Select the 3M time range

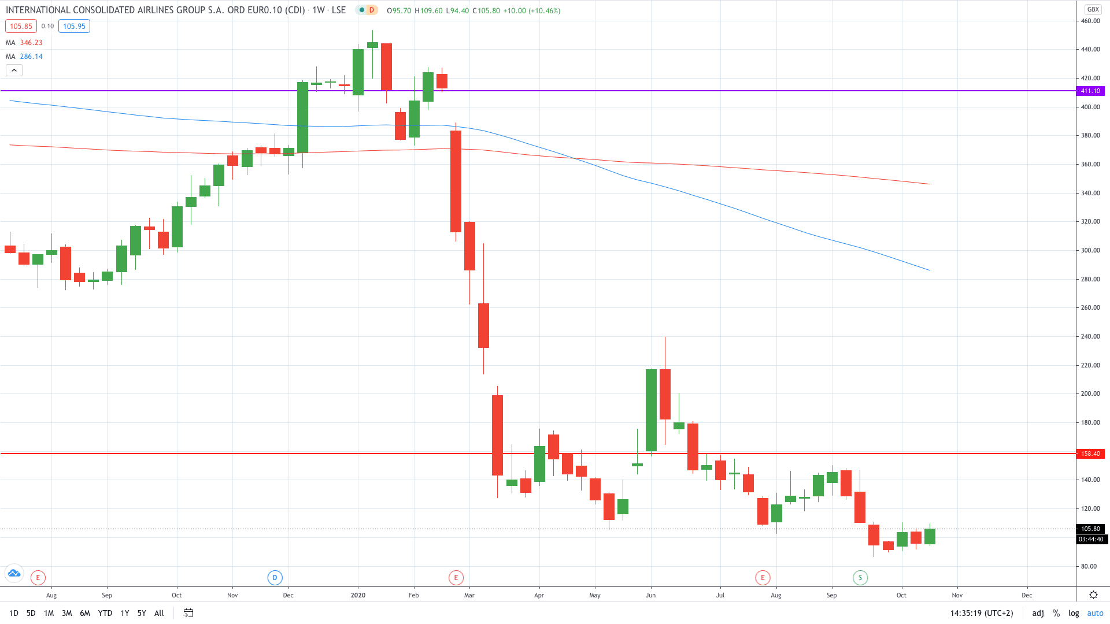pyautogui.click(x=67, y=613)
